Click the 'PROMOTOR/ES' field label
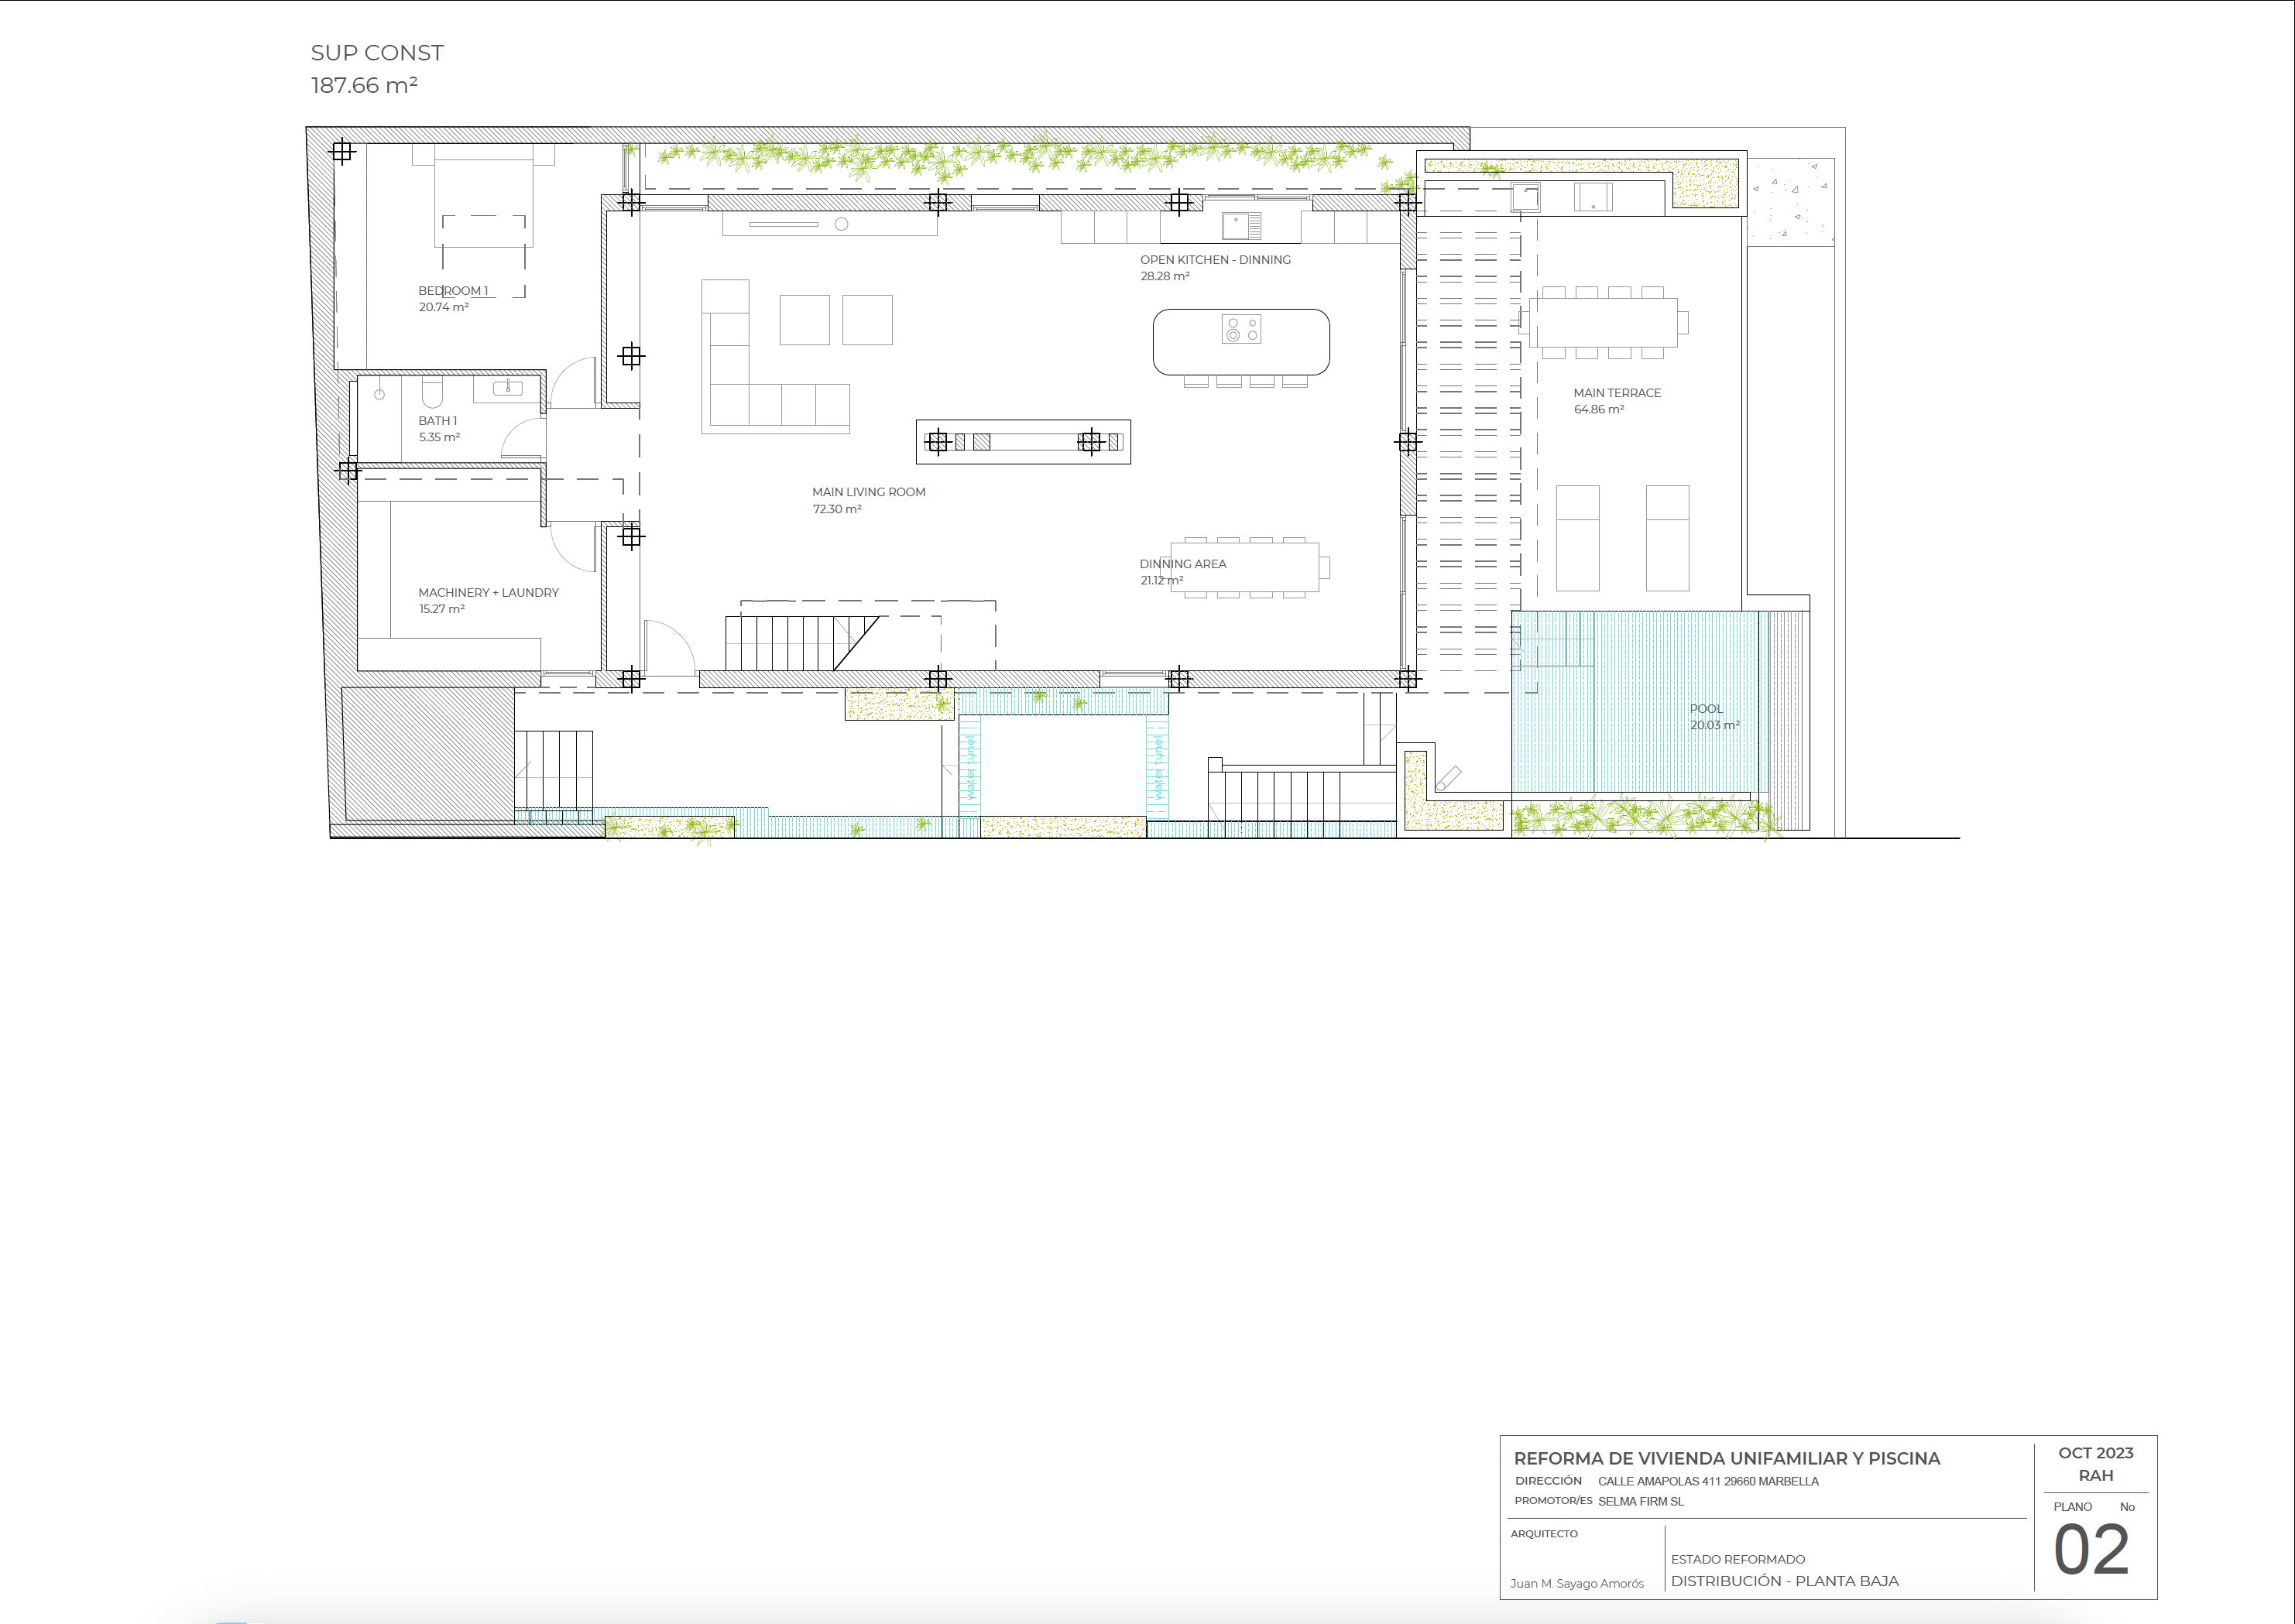Image resolution: width=2295 pixels, height=1624 pixels. pyautogui.click(x=1553, y=1500)
